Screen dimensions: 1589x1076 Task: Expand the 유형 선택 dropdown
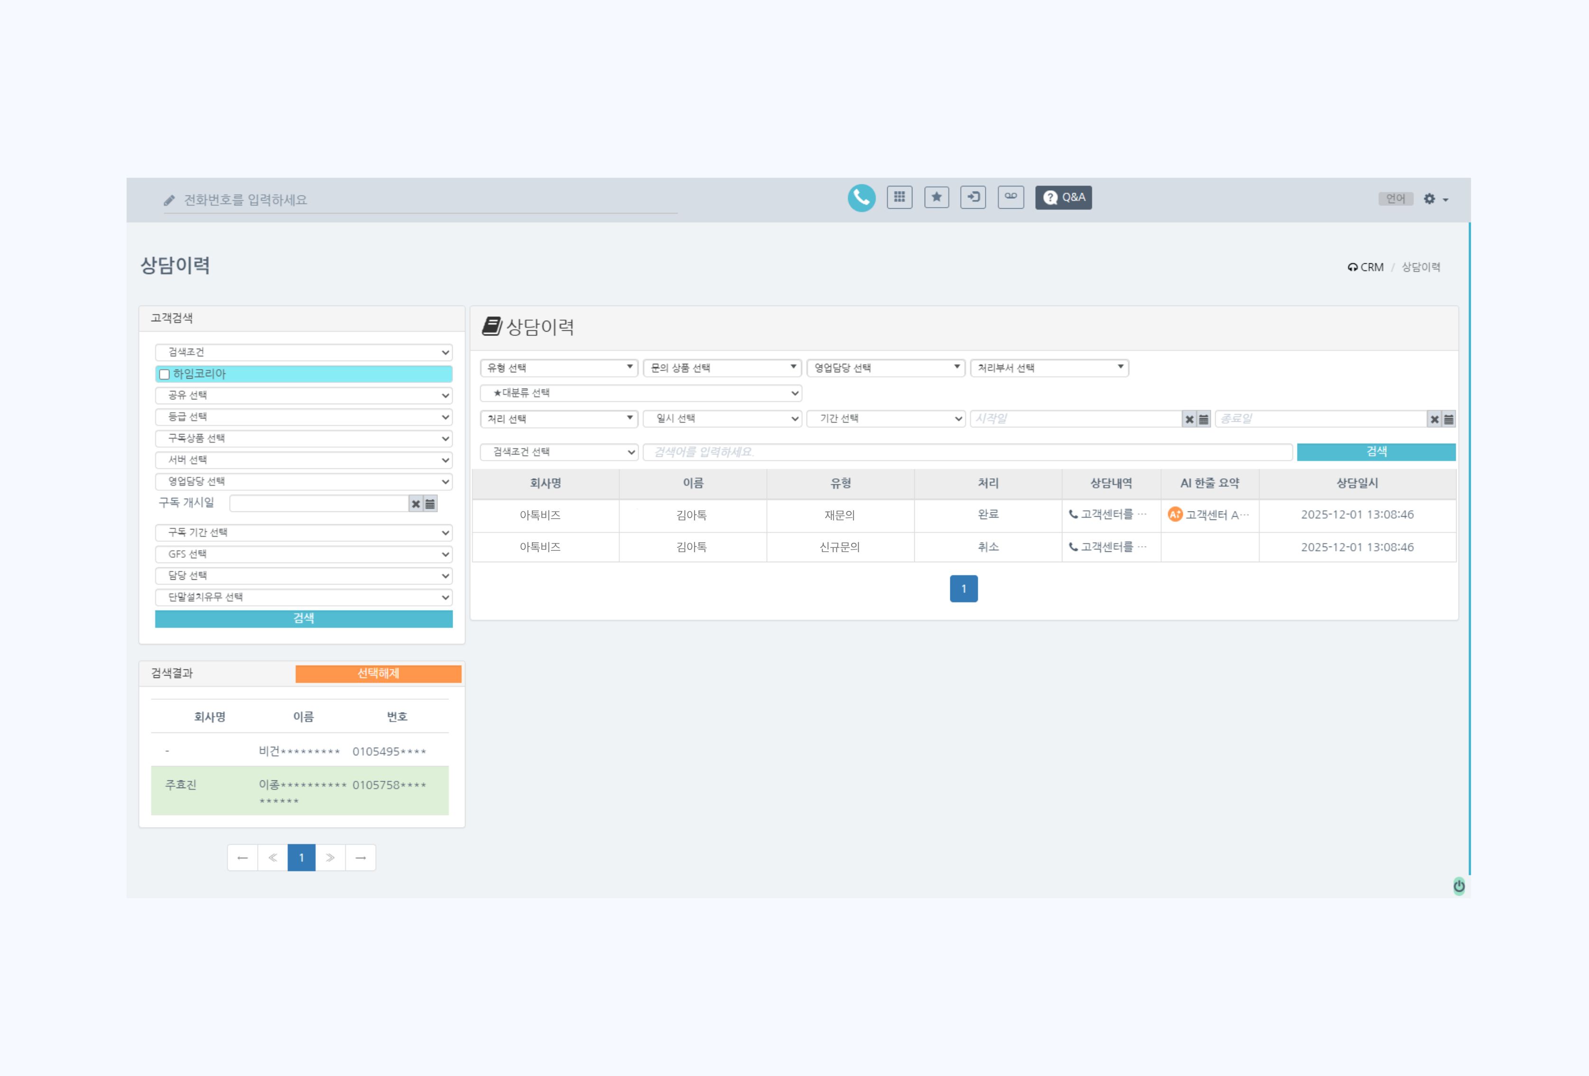point(558,368)
